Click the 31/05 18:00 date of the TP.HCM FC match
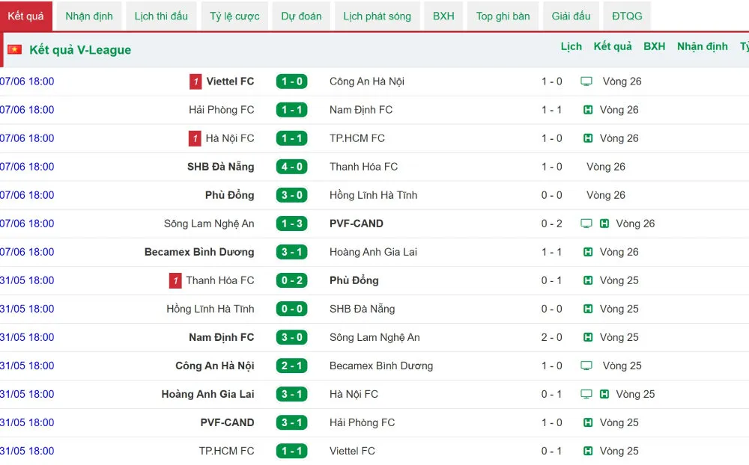 27,451
